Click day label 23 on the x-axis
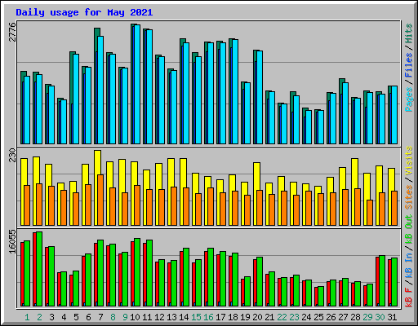418x326 pixels. [x=294, y=317]
